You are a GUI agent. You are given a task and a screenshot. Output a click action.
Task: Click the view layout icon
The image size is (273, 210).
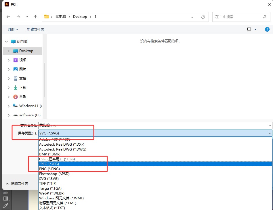tap(249, 29)
